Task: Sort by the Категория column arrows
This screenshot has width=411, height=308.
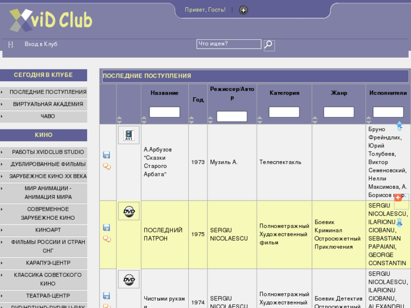Action: pos(259,120)
